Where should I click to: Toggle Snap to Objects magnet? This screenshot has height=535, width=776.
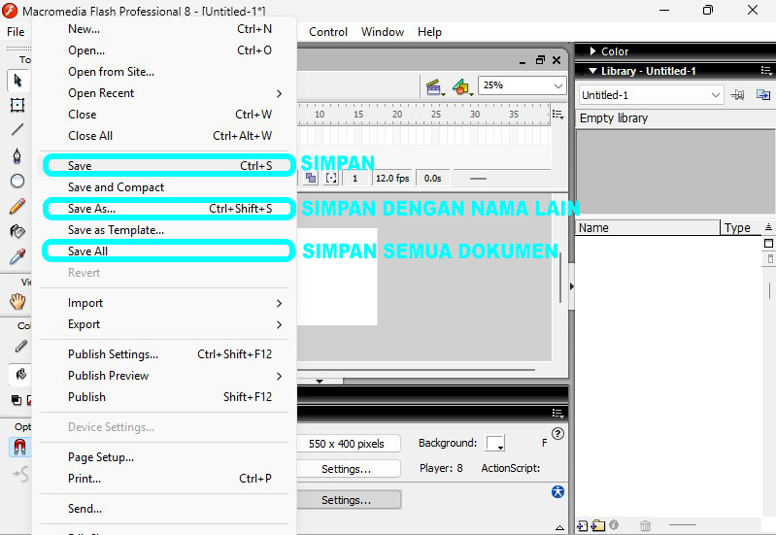pyautogui.click(x=18, y=448)
